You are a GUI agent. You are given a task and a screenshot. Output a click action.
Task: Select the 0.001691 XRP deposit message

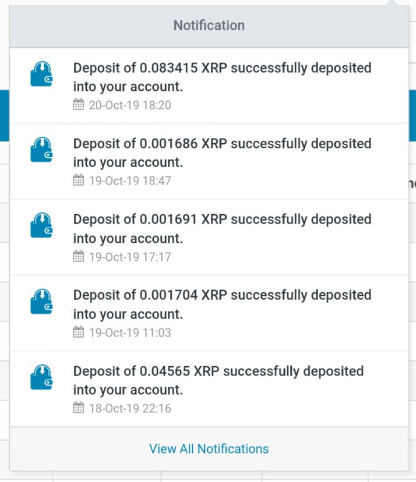pos(222,229)
